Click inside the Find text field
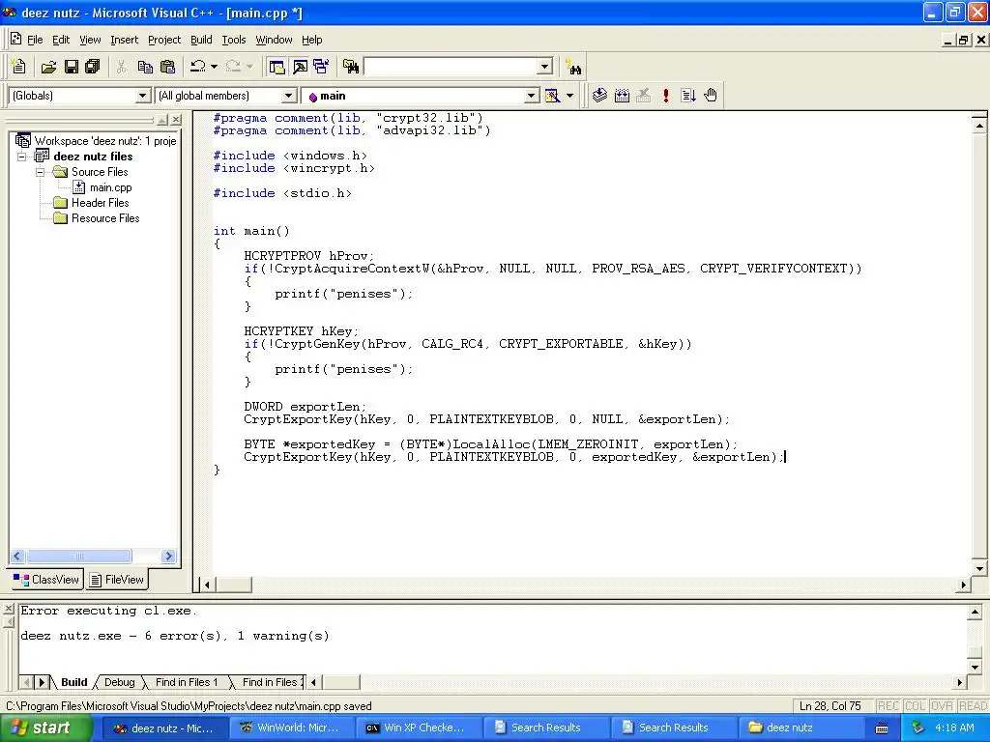This screenshot has width=990, height=742. pos(451,67)
